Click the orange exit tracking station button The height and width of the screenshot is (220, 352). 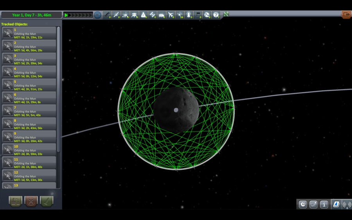(346, 15)
